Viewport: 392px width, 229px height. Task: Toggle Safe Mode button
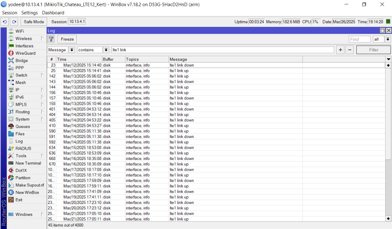pos(34,22)
